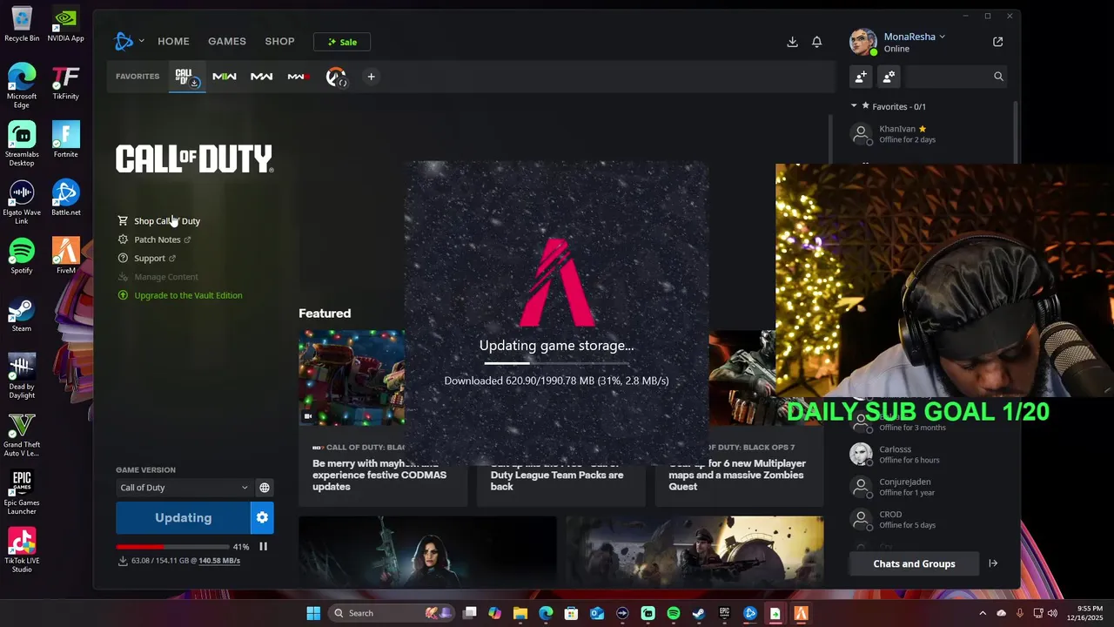Click the friends search field
The image size is (1114, 627).
tap(956, 77)
